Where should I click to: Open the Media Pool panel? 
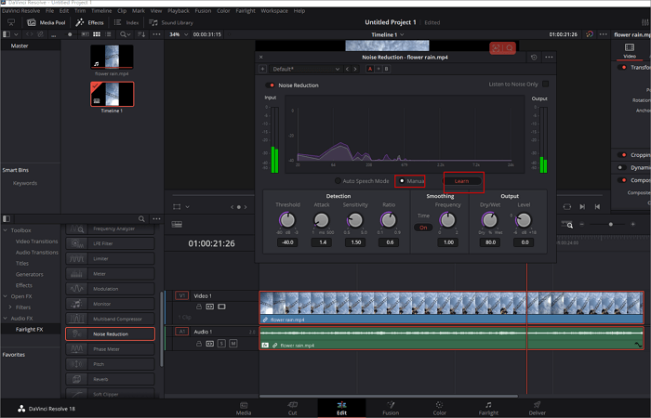click(46, 22)
